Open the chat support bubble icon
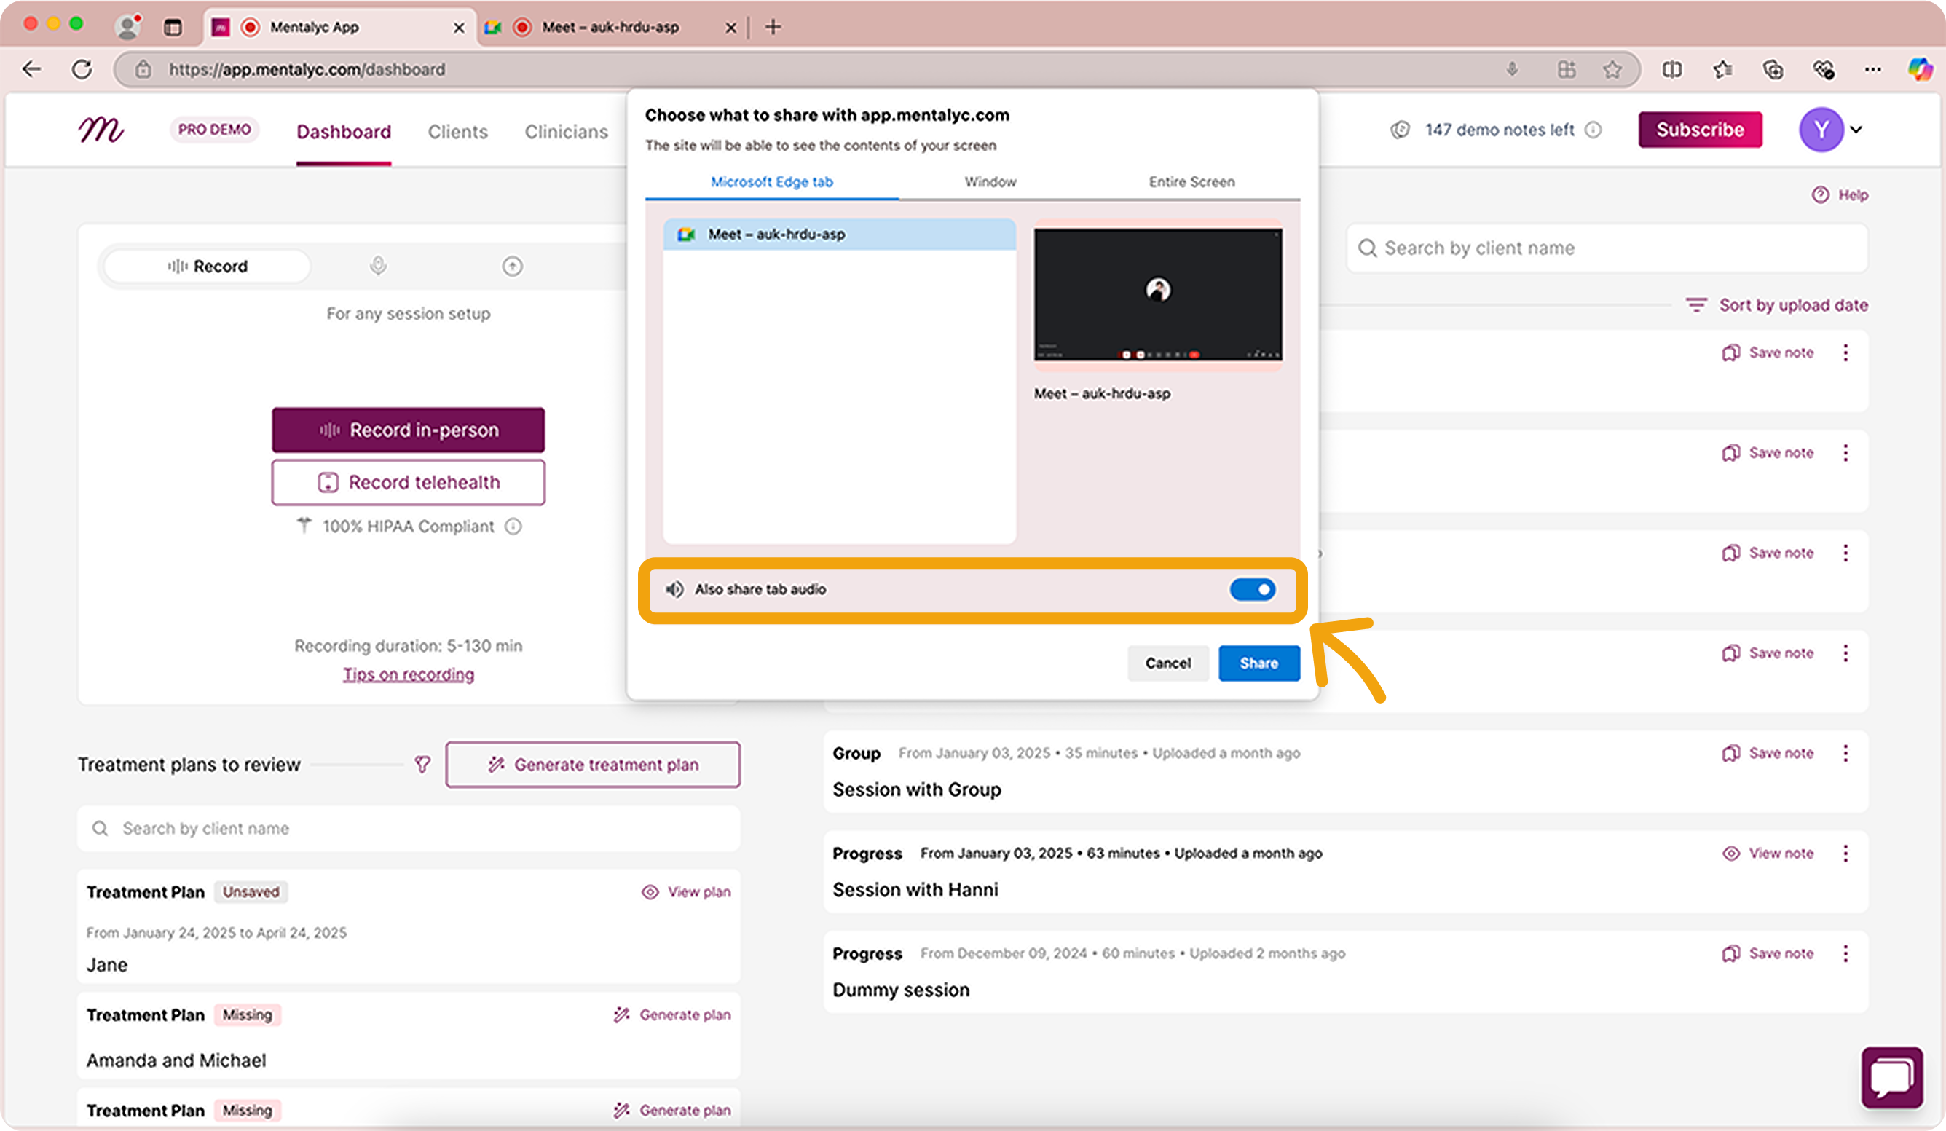The width and height of the screenshot is (1946, 1131). [x=1891, y=1077]
